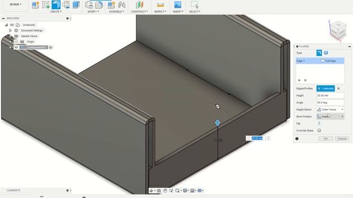353x198 pixels.
Task: Collapse the Flange dialog using double-arrow
Action: point(349,46)
